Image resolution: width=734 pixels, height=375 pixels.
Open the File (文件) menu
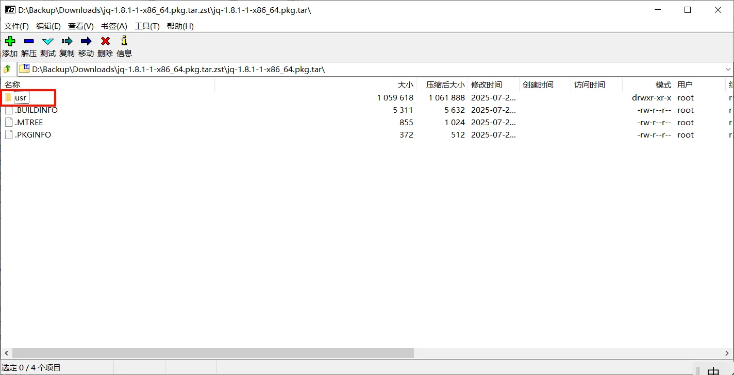pos(16,26)
